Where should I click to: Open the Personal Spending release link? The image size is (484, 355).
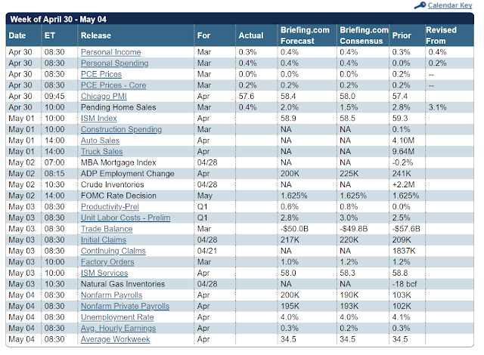pos(114,63)
